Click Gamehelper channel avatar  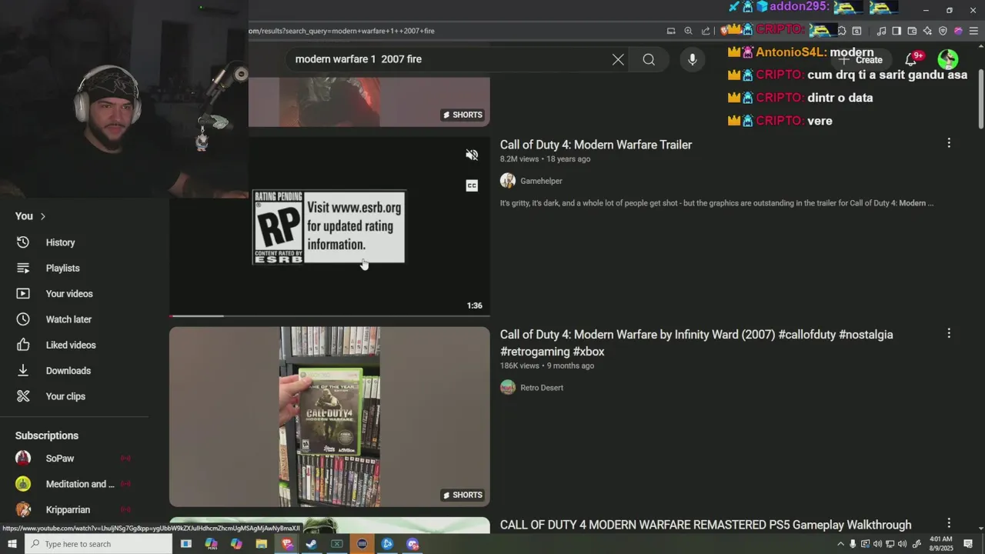pos(508,181)
